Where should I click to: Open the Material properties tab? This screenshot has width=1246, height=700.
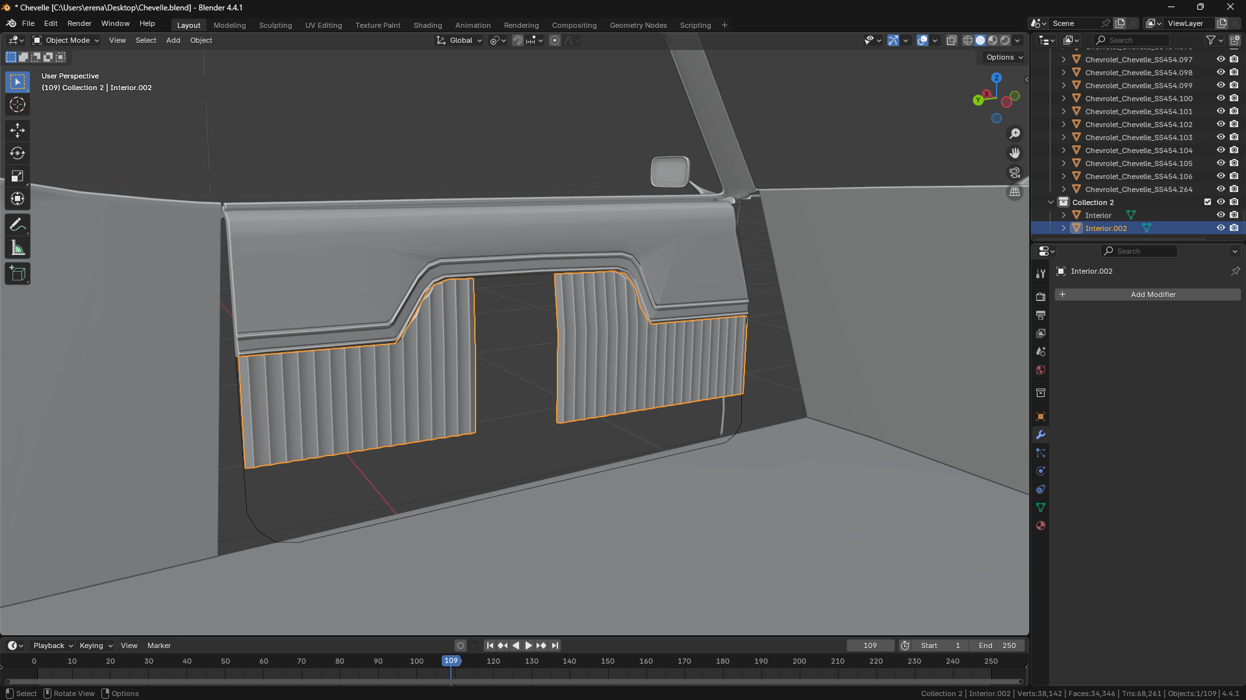(1041, 525)
